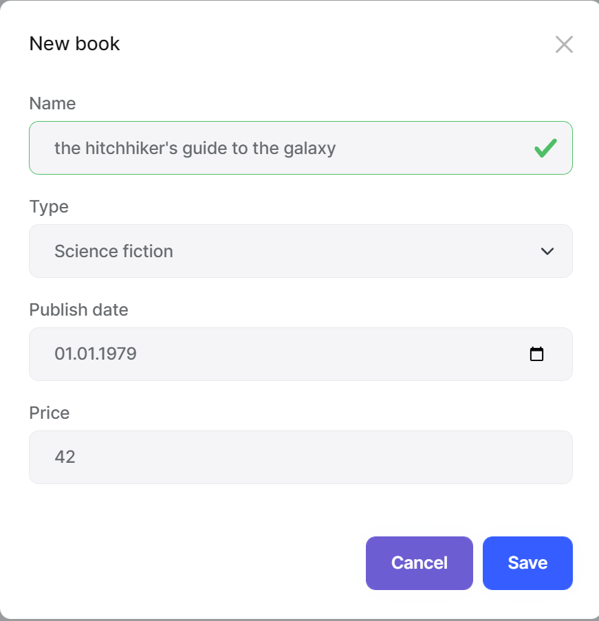
Task: Open the calendar picker icon
Action: pyautogui.click(x=536, y=354)
